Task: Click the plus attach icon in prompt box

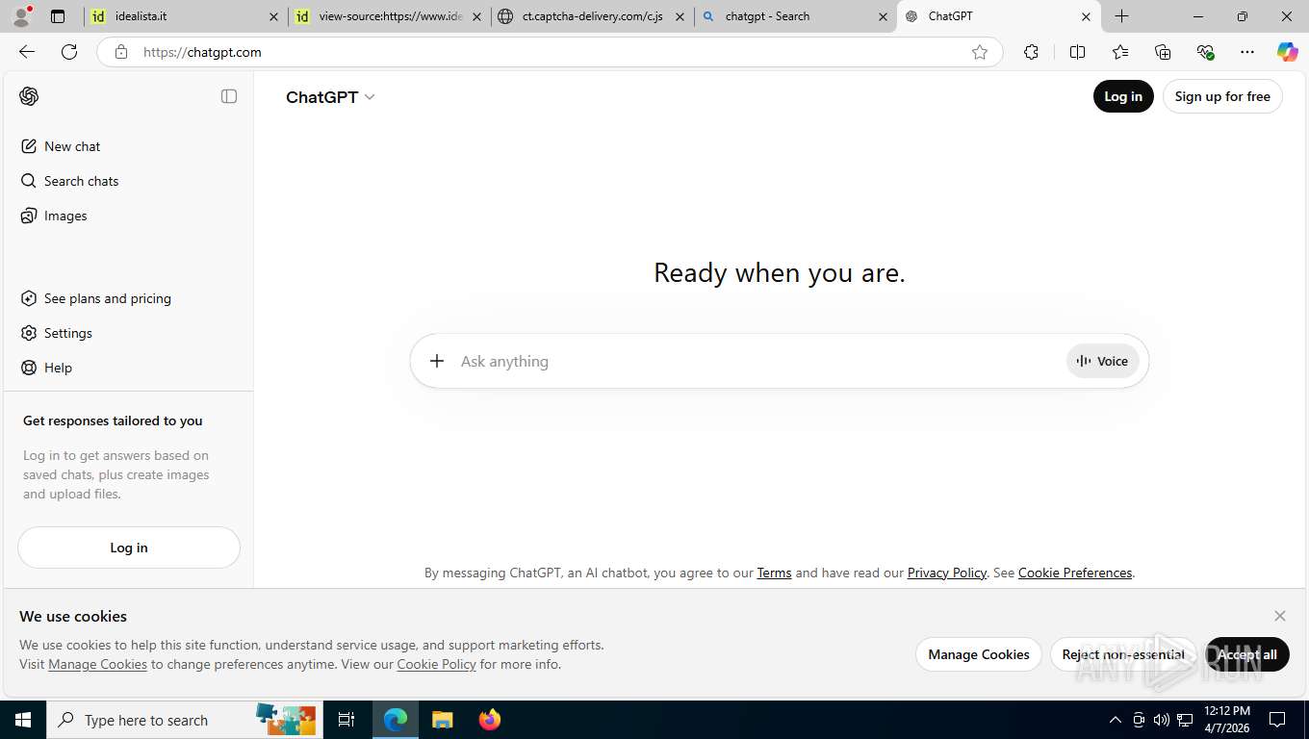Action: pos(437,361)
